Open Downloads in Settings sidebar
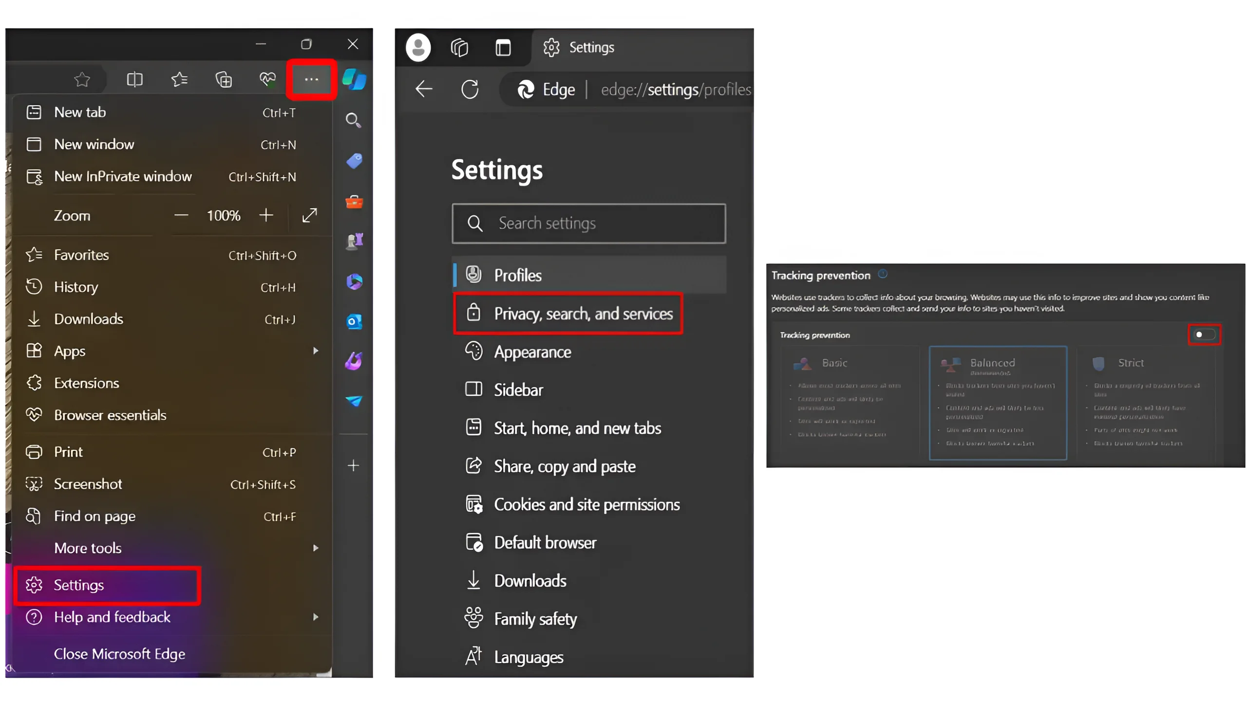This screenshot has width=1247, height=701. tap(588, 580)
